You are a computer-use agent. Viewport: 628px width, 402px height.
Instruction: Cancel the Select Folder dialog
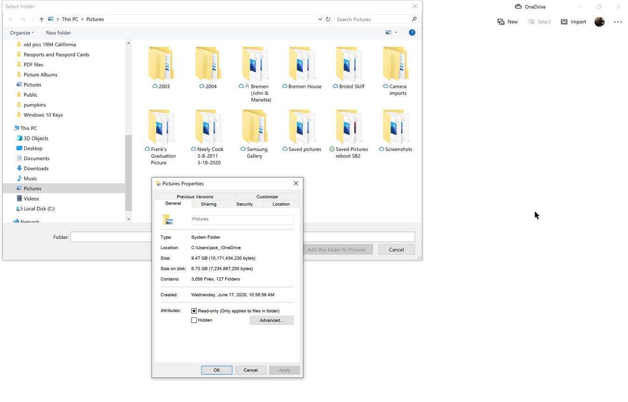pos(396,250)
